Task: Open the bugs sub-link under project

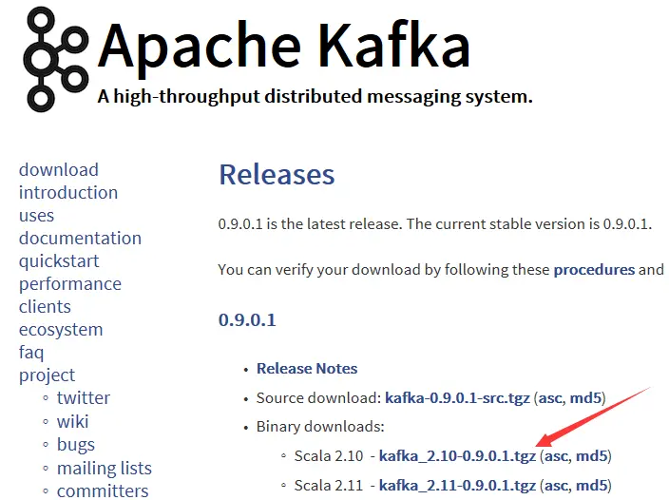Action: pos(76,445)
